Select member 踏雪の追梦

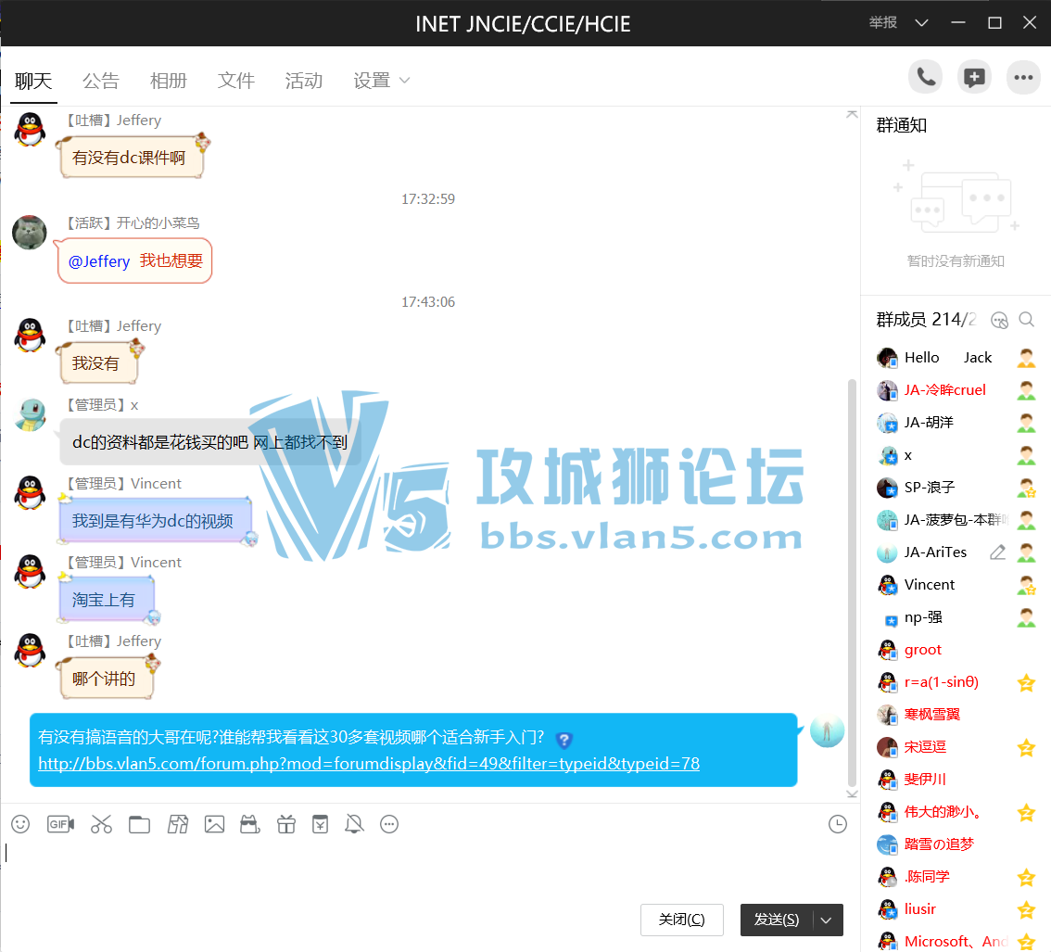pos(956,844)
